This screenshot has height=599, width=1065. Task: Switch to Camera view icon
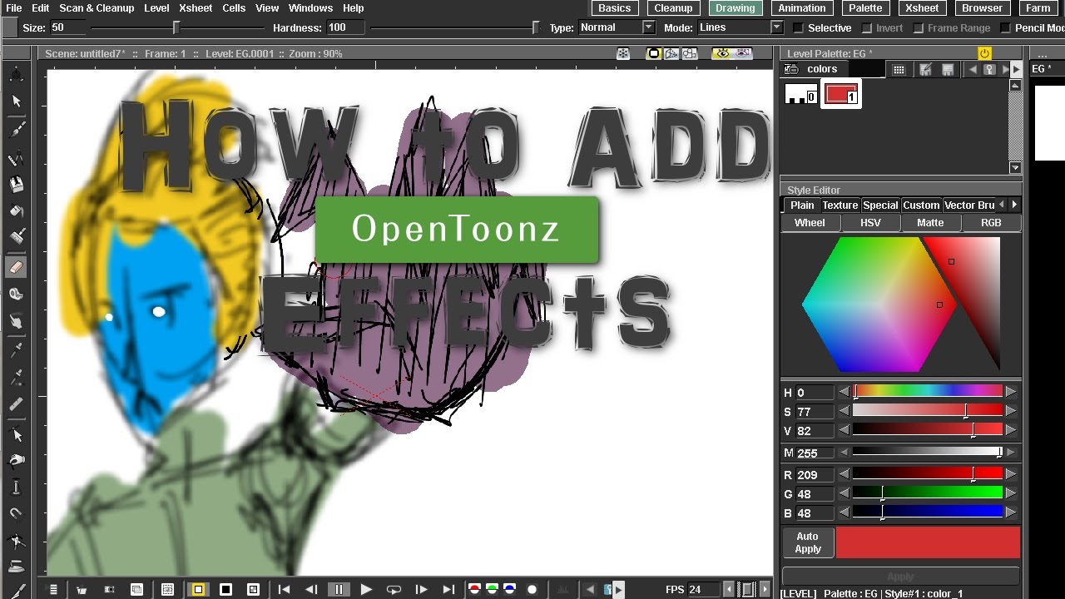click(689, 54)
